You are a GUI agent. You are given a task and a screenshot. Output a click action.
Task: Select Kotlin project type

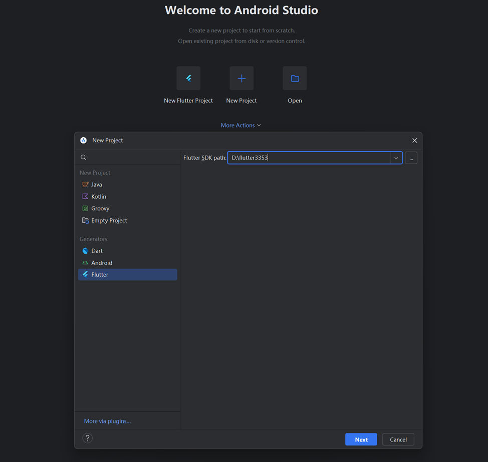pos(128,197)
